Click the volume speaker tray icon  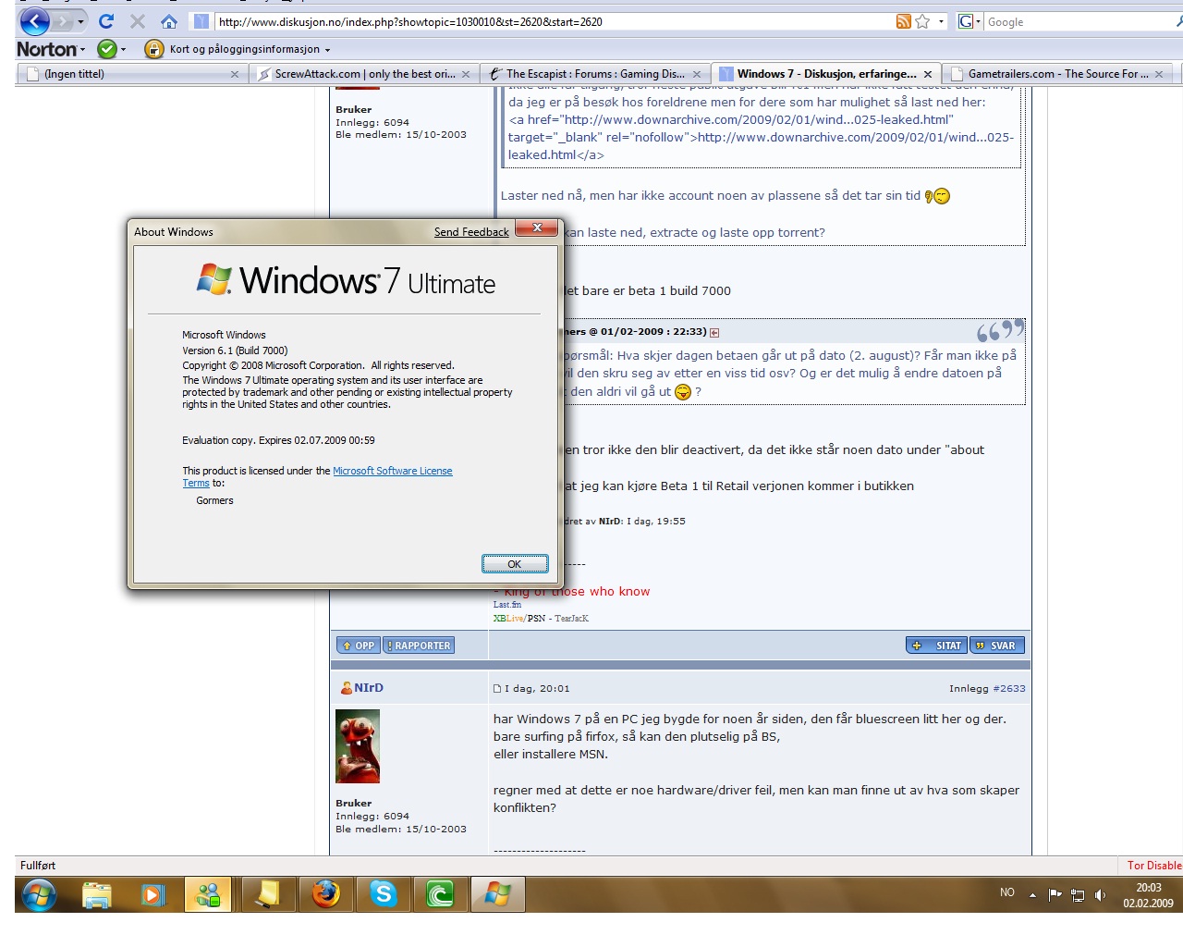click(1100, 894)
